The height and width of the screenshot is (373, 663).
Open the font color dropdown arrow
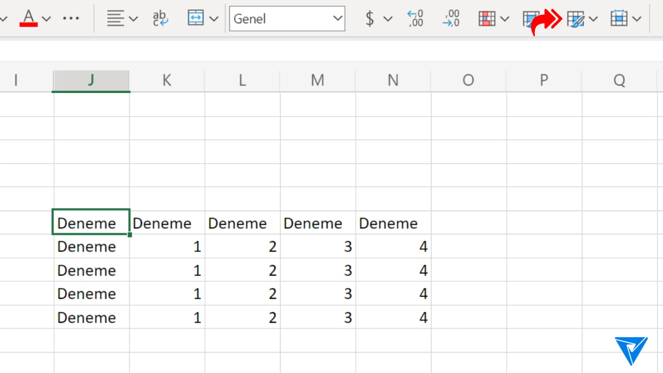(x=46, y=19)
